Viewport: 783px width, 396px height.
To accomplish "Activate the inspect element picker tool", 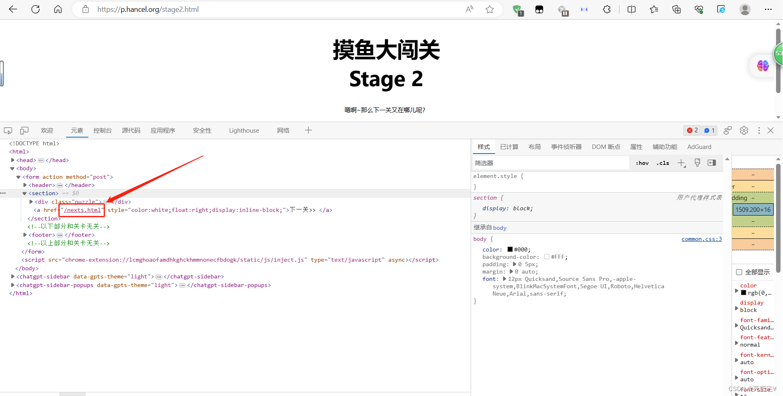I will tap(8, 131).
